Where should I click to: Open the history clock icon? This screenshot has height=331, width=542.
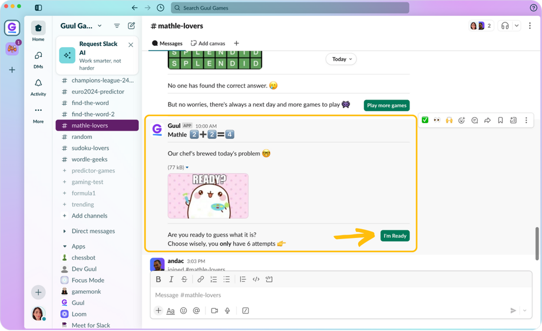click(x=160, y=8)
